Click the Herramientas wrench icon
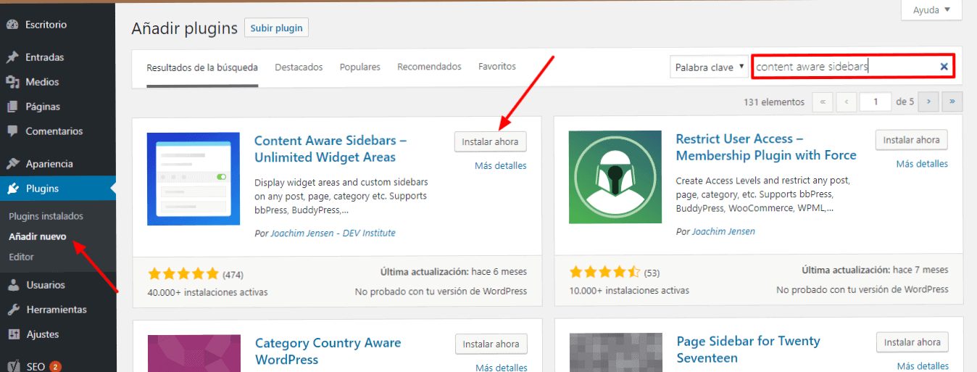Screen dimensions: 977x372 point(12,310)
